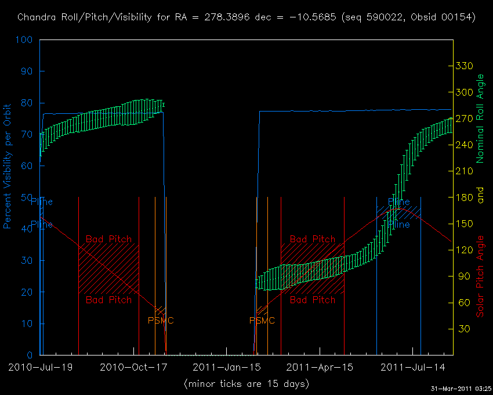This screenshot has width=493, height=395.
Task: Click the yellow 'and' text on right axis
Action: coord(480,198)
